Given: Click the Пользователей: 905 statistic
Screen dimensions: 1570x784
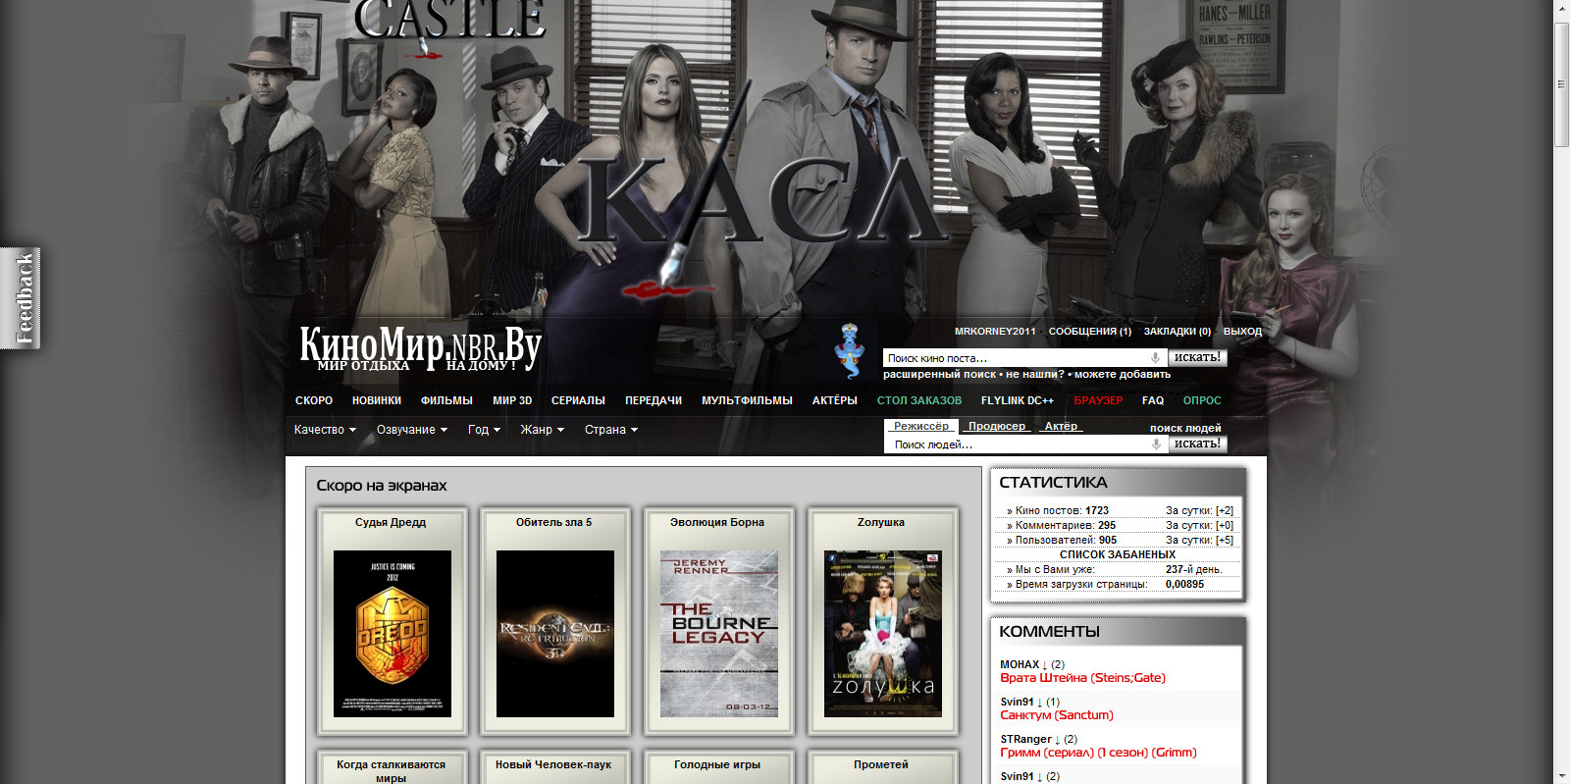Looking at the screenshot, I should click(1066, 540).
